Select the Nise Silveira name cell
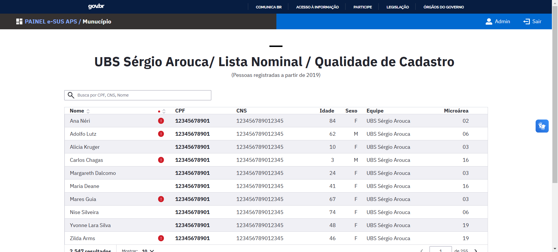Screen dimensions: 558x252 [84, 212]
